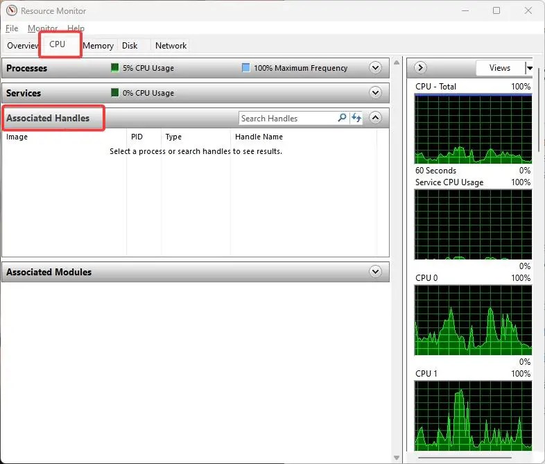Open the Views dropdown arrow
The height and width of the screenshot is (464, 545).
(529, 68)
